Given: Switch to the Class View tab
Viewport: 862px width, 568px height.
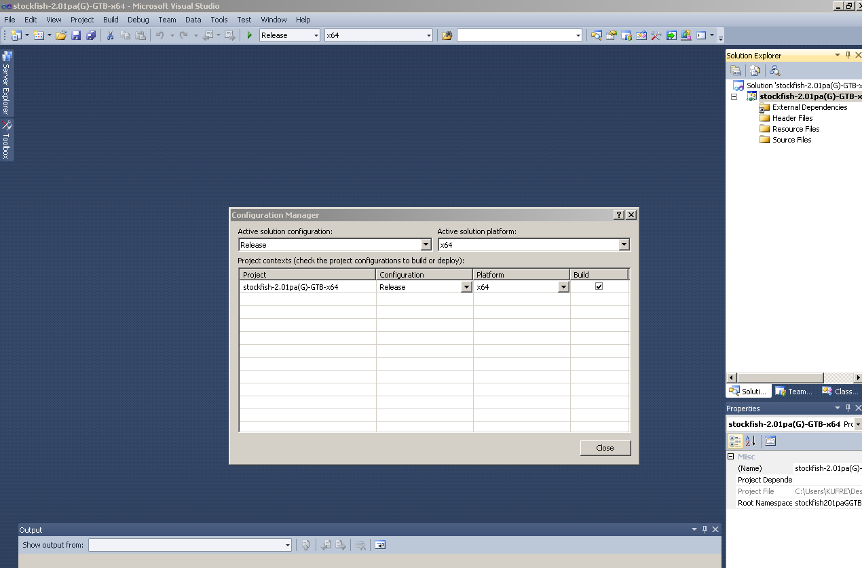Looking at the screenshot, I should coord(840,391).
